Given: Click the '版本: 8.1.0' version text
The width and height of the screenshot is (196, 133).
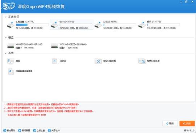Looking at the screenshot, I should [x=189, y=130].
